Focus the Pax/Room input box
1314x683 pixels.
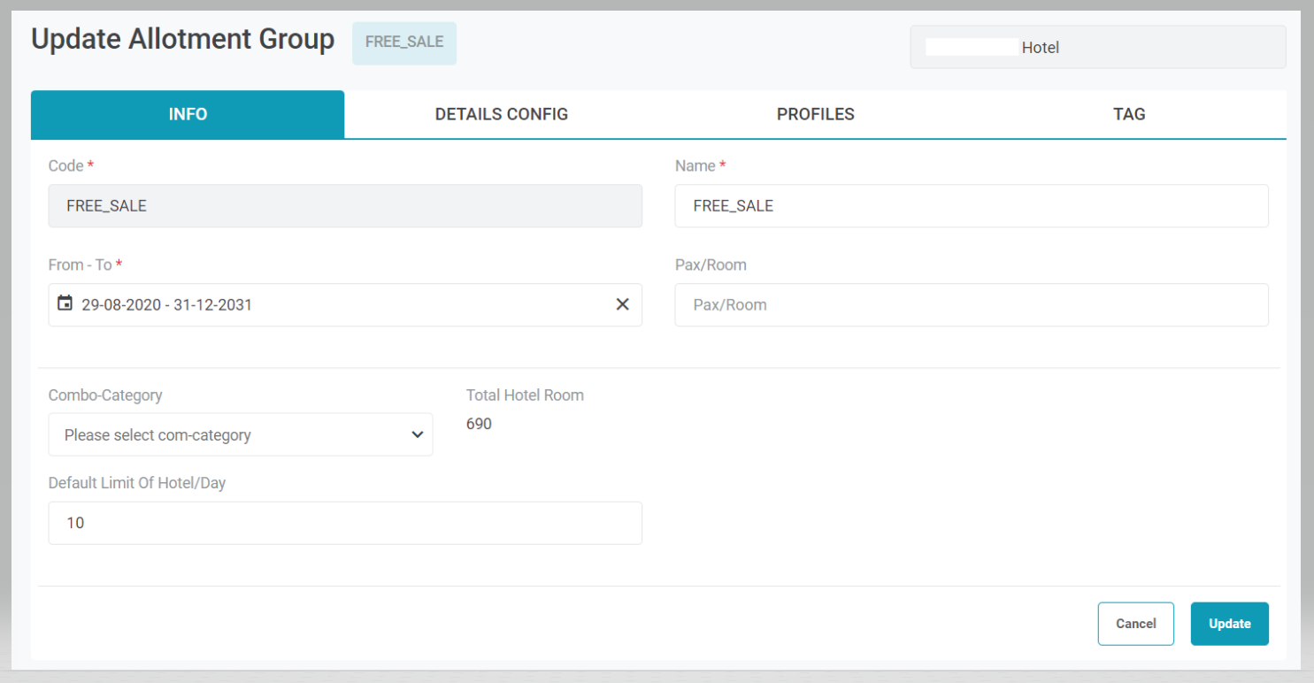[971, 305]
